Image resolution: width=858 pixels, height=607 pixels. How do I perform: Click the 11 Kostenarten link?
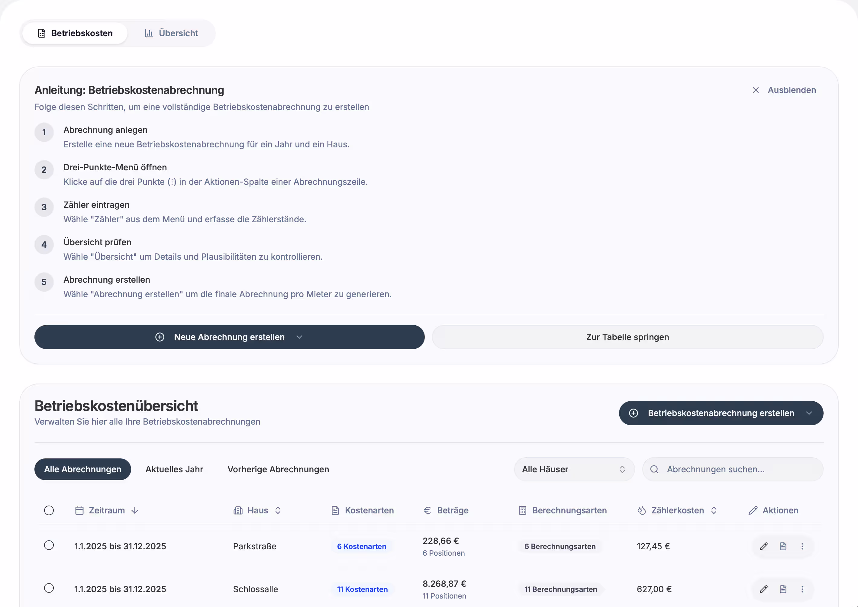point(362,589)
